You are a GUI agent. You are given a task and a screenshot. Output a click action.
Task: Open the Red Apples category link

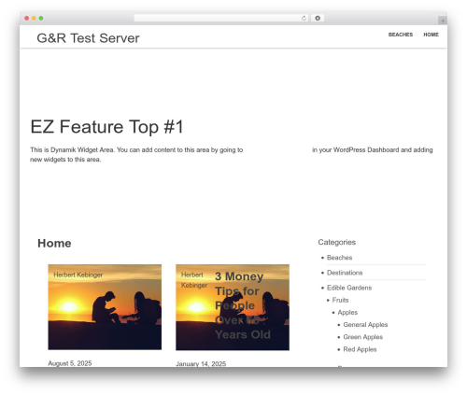point(360,349)
